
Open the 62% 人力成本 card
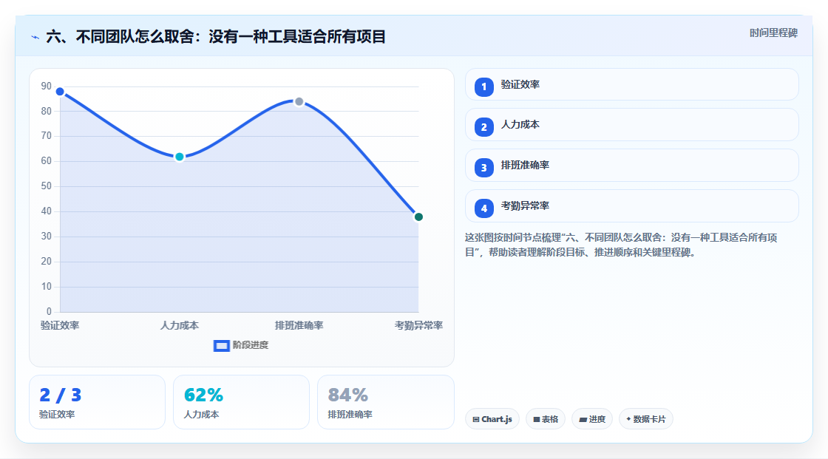tap(241, 402)
